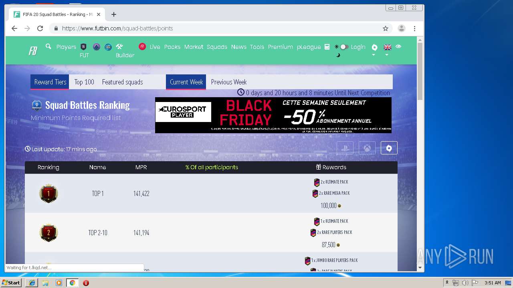Click the Last update clock icon

[28, 149]
